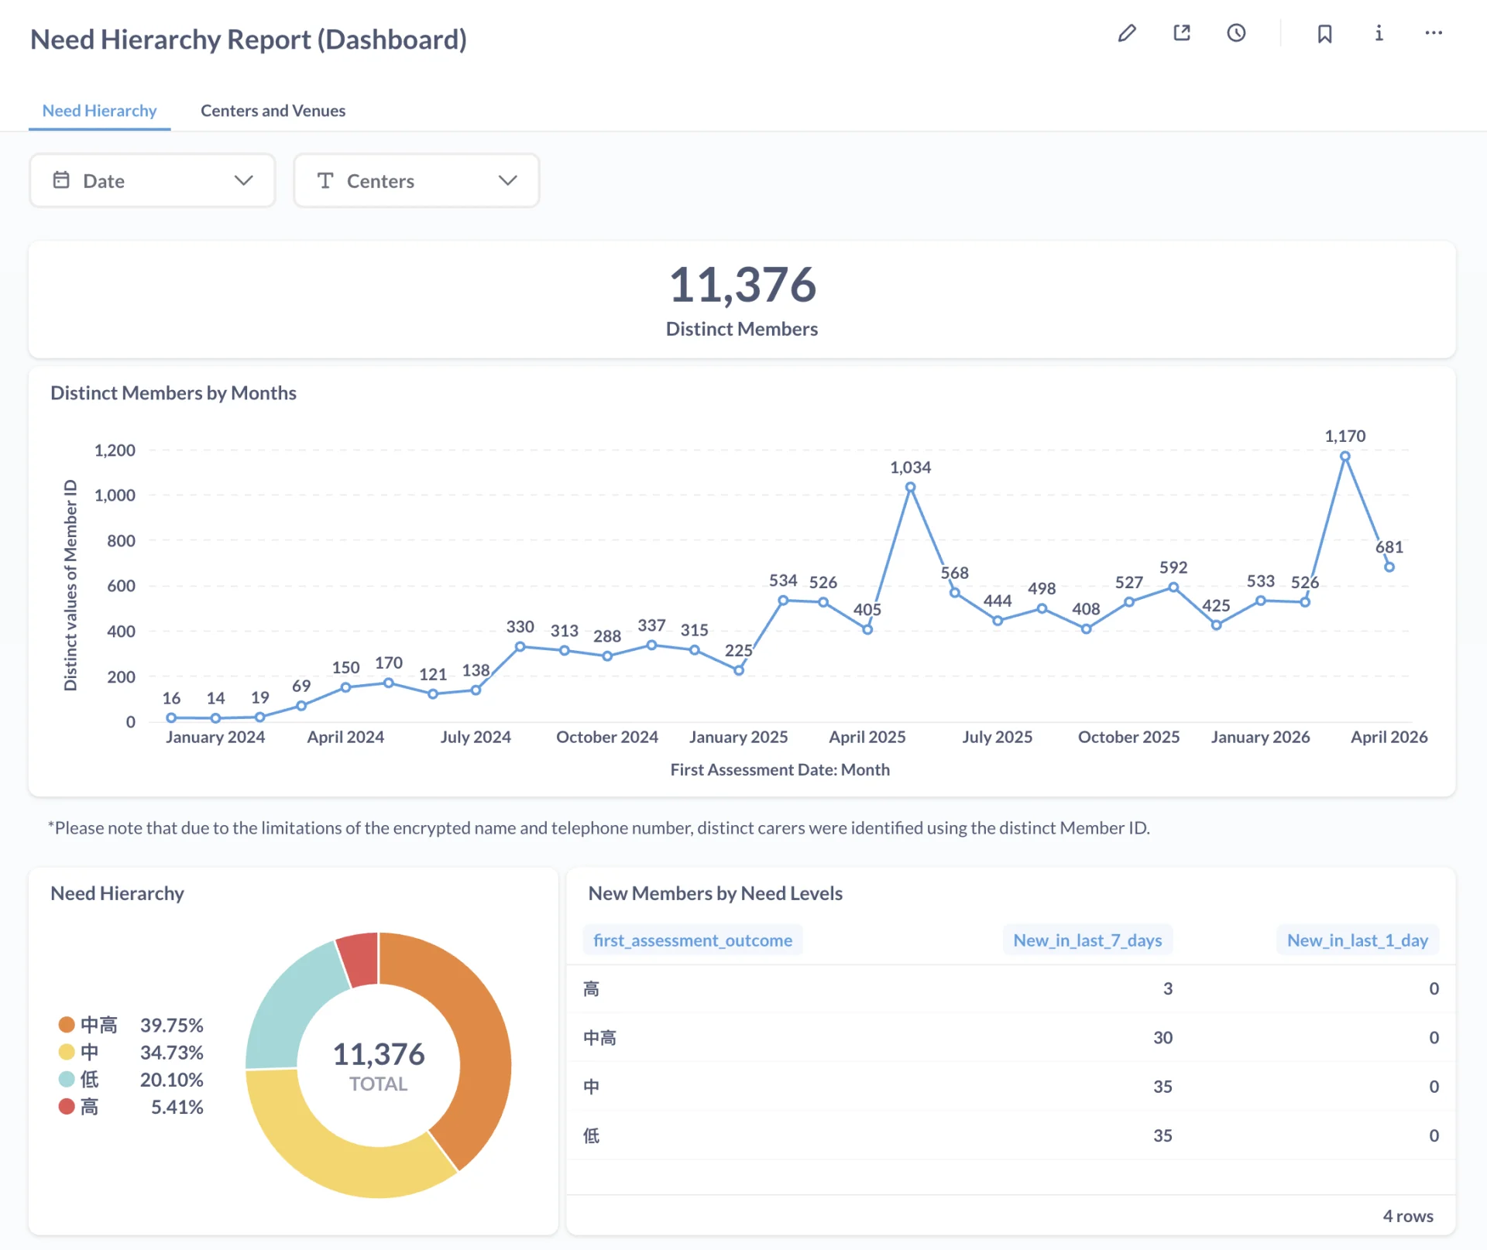The image size is (1487, 1250).
Task: Click the T text icon in Centers filter
Action: (x=325, y=180)
